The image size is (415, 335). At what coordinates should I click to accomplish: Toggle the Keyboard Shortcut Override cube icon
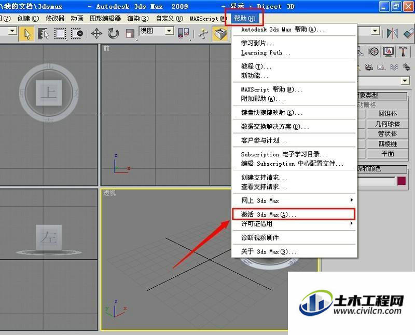tap(220, 34)
